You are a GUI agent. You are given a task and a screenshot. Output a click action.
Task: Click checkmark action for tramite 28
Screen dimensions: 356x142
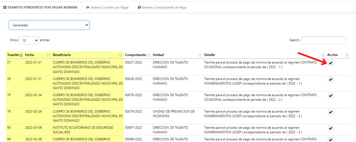(x=331, y=79)
